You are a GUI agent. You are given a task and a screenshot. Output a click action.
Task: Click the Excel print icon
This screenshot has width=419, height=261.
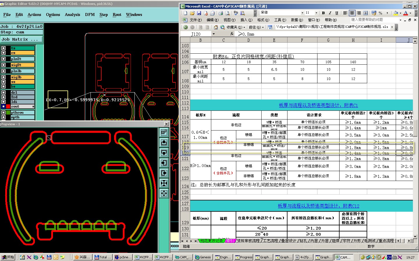coord(221,13)
